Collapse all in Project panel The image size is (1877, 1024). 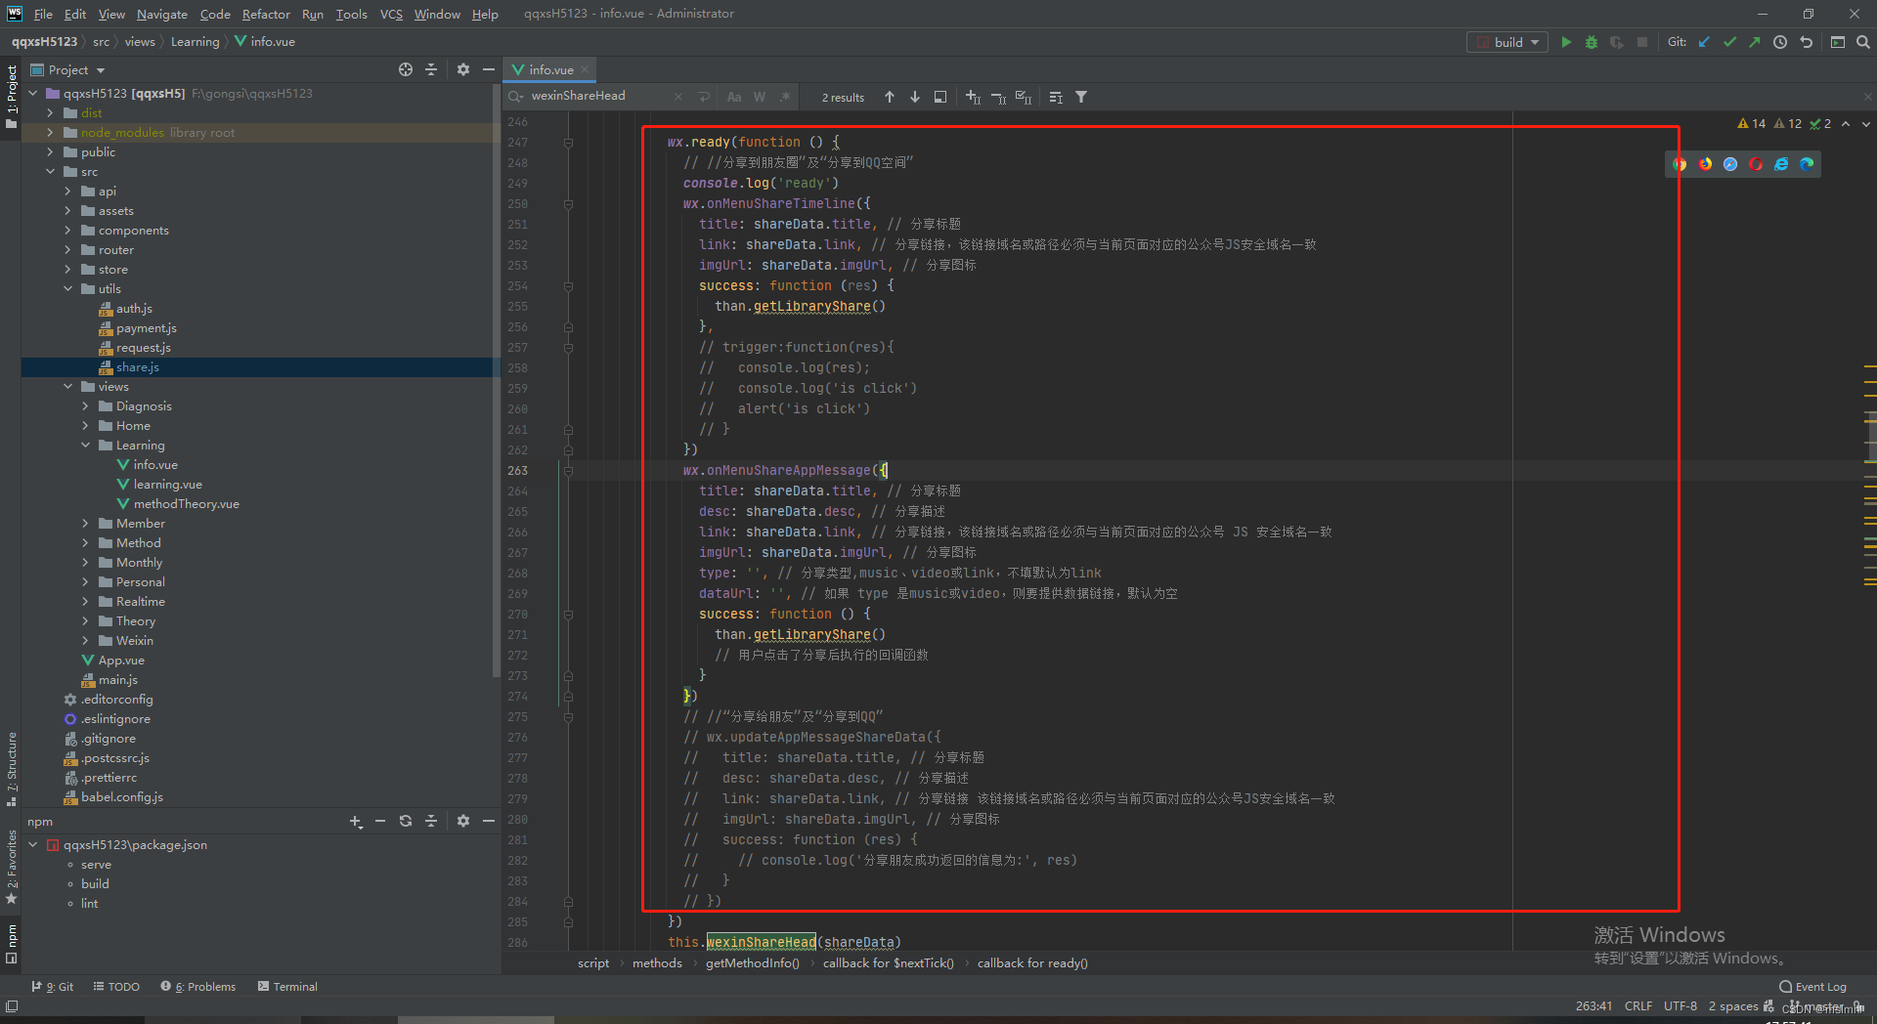tap(431, 69)
